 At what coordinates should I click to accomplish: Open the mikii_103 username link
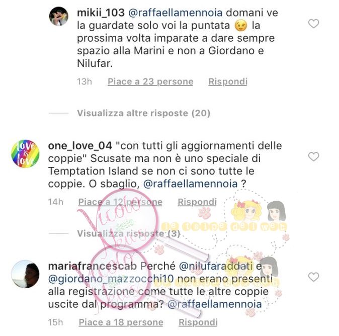point(101,13)
